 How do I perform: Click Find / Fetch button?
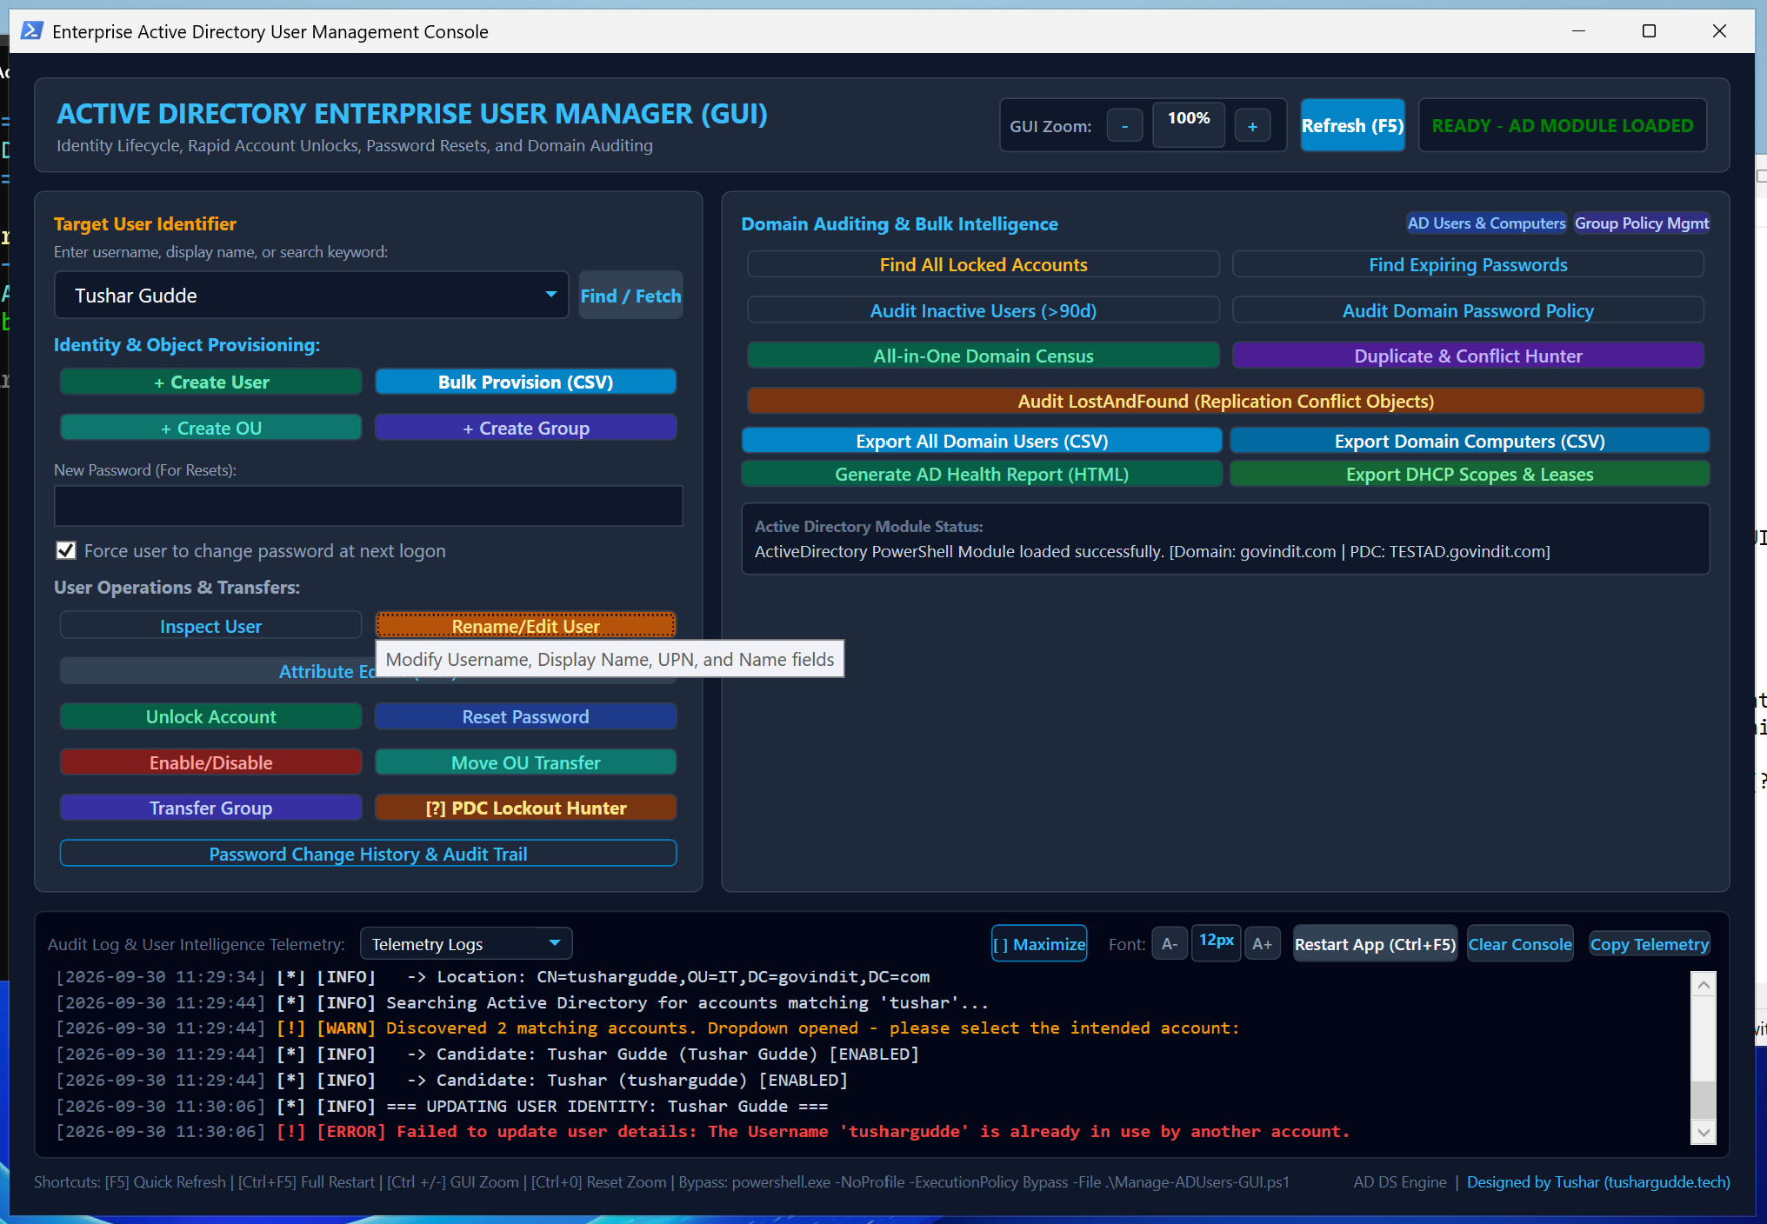[630, 296]
